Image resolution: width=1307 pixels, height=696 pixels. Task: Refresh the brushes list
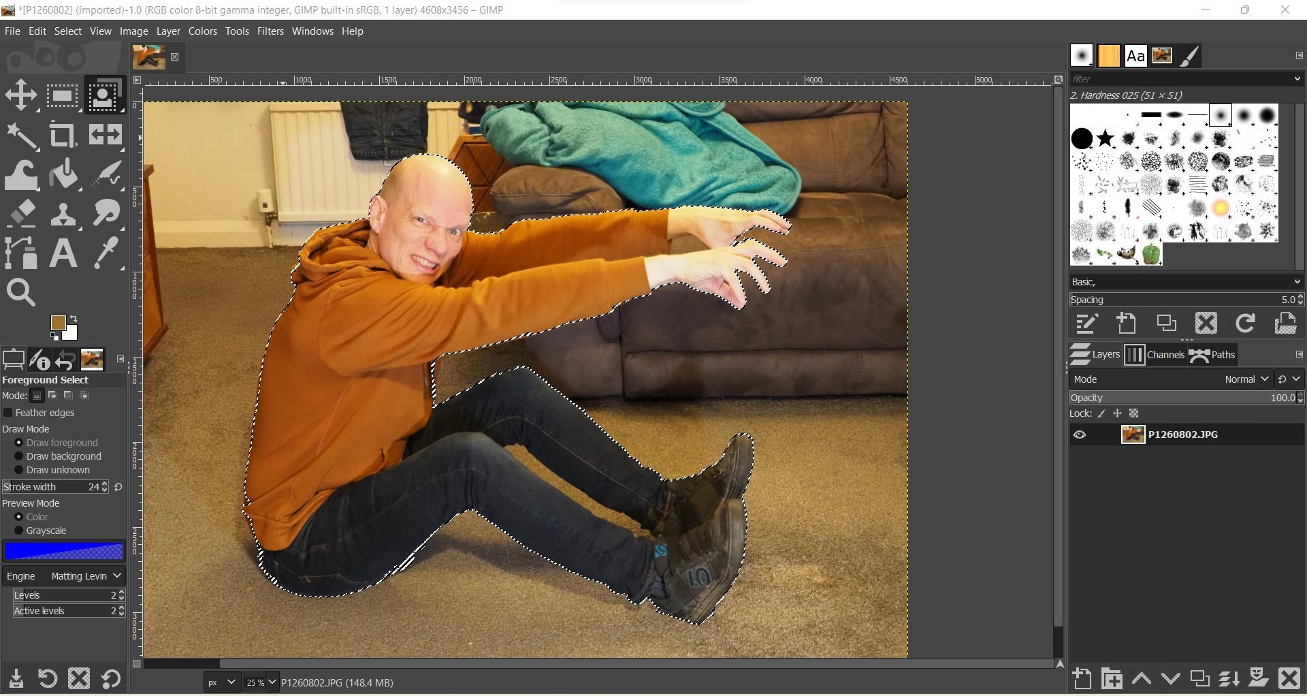1245,323
